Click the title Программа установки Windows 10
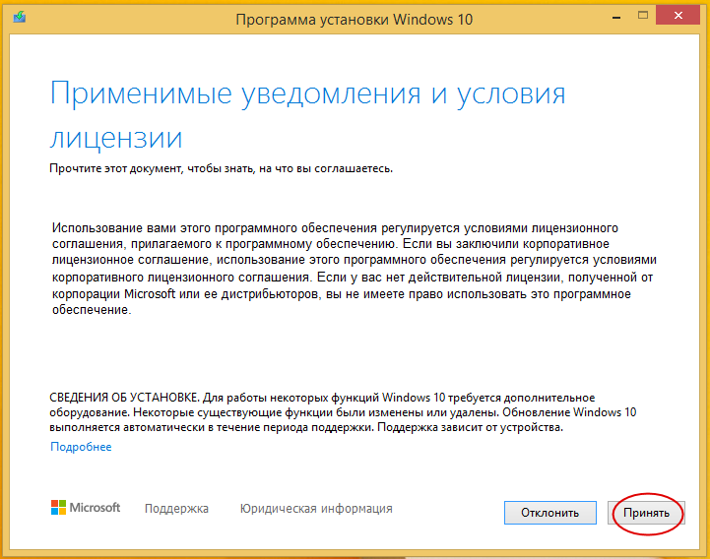The height and width of the screenshot is (559, 710). 355,20
